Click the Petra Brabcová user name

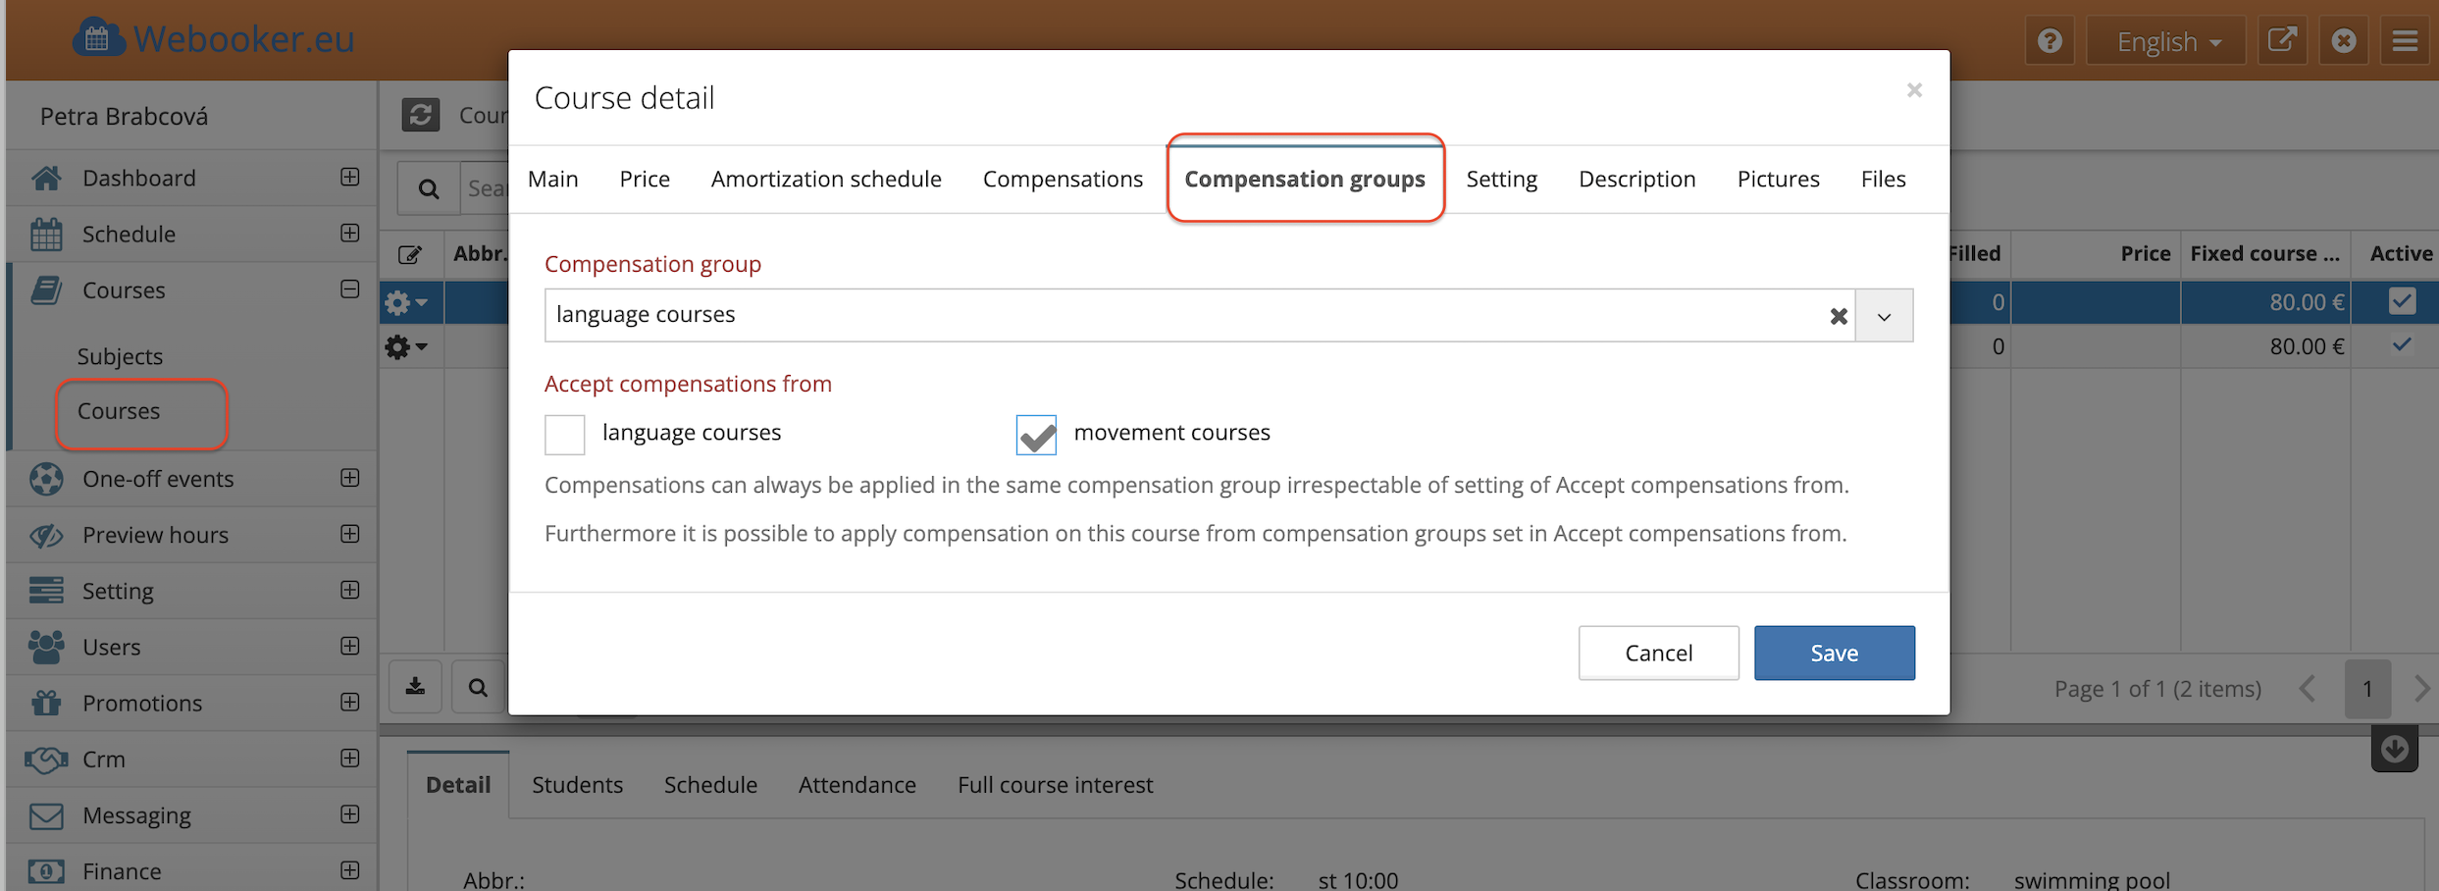click(124, 116)
